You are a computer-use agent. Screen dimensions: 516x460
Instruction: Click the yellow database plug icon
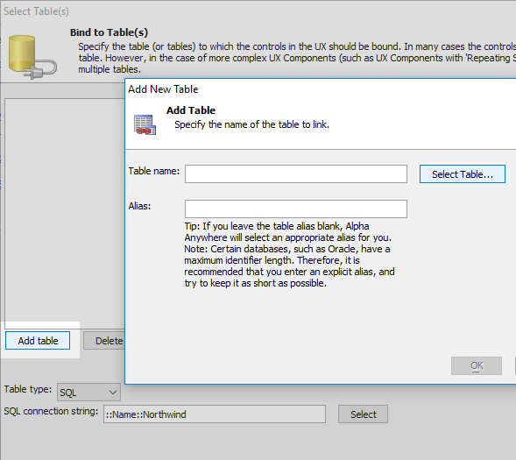[x=32, y=57]
